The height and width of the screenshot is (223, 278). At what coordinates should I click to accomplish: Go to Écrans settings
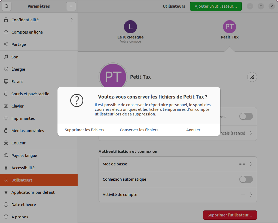click(x=39, y=81)
